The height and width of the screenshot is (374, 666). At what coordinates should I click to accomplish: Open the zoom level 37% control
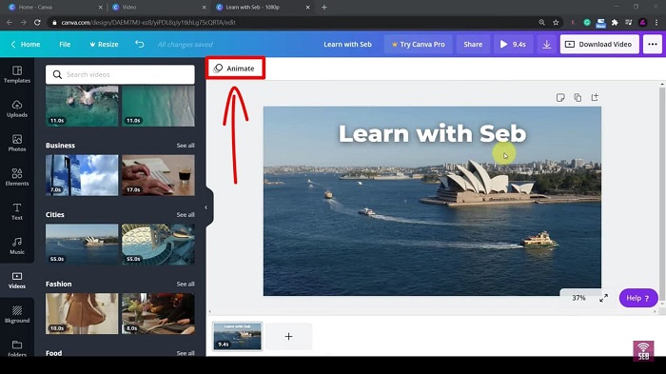[578, 298]
